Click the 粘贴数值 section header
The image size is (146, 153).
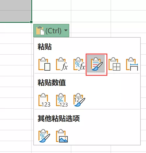click(x=52, y=83)
